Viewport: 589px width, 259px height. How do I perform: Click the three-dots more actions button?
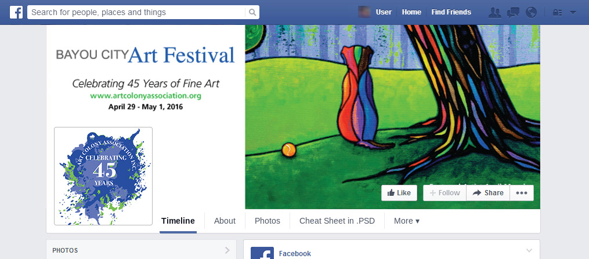tap(521, 193)
